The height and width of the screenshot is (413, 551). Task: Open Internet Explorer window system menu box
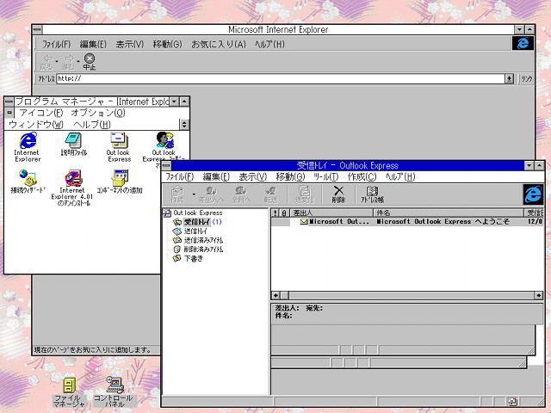37,29
